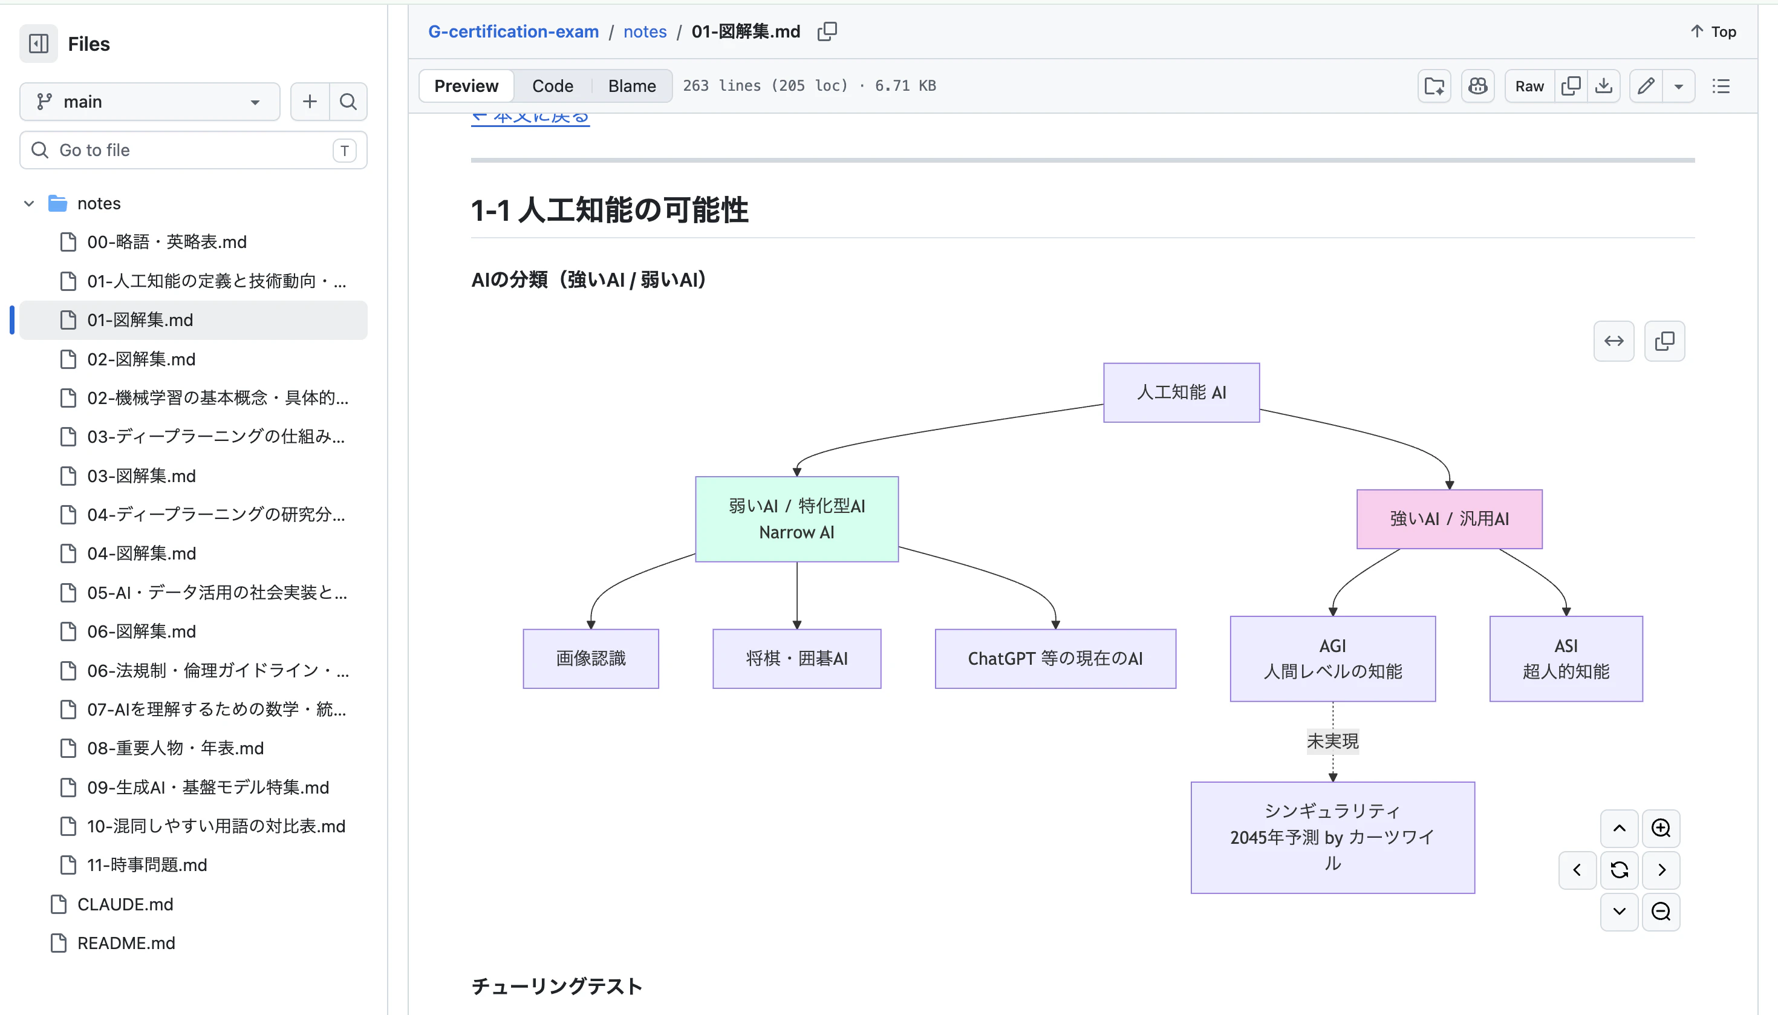Click the シンギュラリティ diagram node
This screenshot has height=1015, width=1778.
(1333, 837)
